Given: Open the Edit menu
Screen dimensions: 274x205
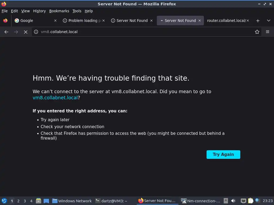Looking at the screenshot, I should click(x=14, y=11).
